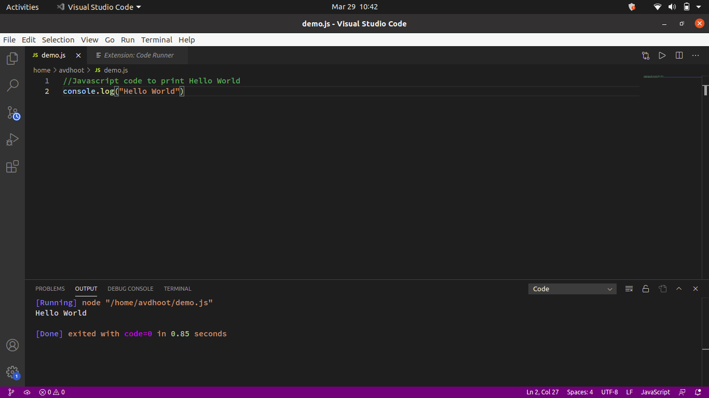Clear the Output panel contents
The height and width of the screenshot is (398, 709).
tap(629, 289)
